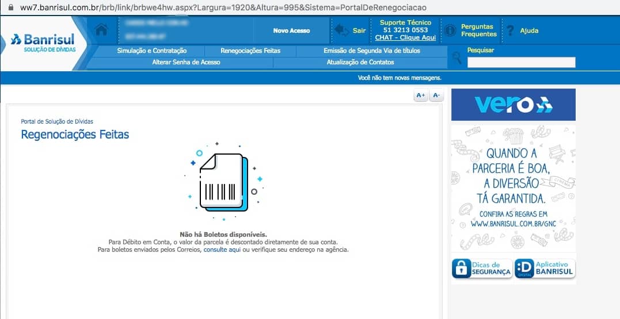Click the Perguntas Frequentes info icon
This screenshot has width=620, height=319.
click(450, 30)
